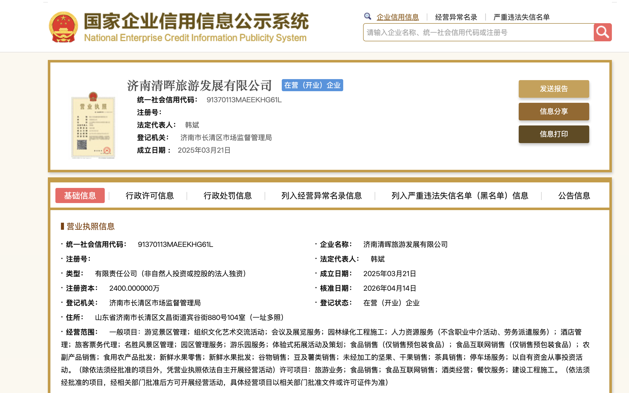Open the 公告信息 tab

[574, 195]
